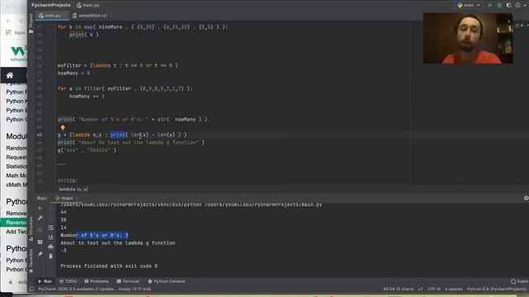Run with coverage from the top toolbar
The height and width of the screenshot is (297, 529).
click(508, 5)
